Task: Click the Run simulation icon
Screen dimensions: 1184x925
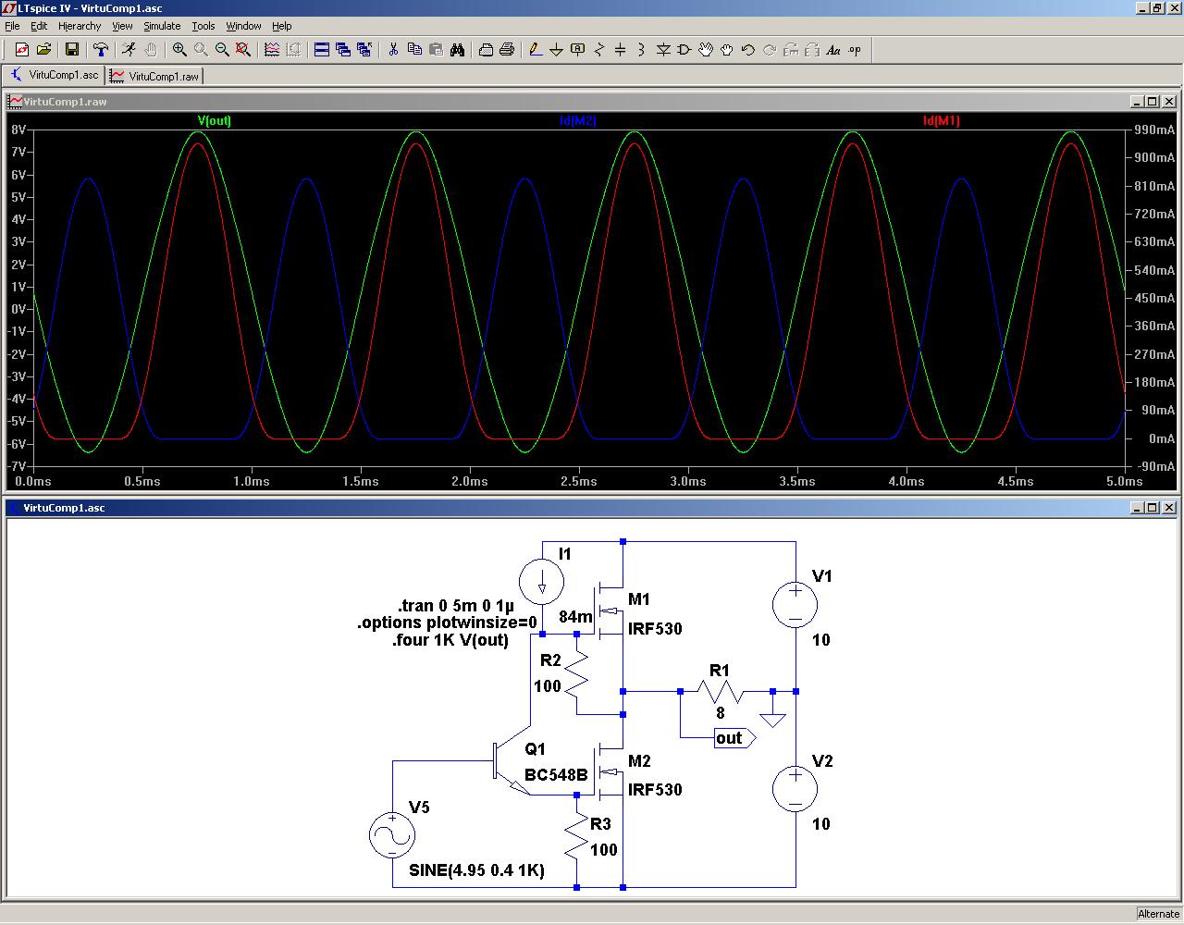Action: click(129, 50)
